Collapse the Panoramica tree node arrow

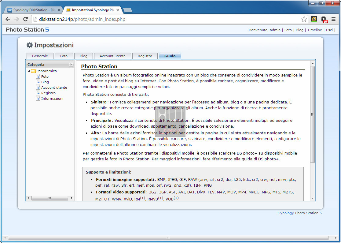(29, 71)
